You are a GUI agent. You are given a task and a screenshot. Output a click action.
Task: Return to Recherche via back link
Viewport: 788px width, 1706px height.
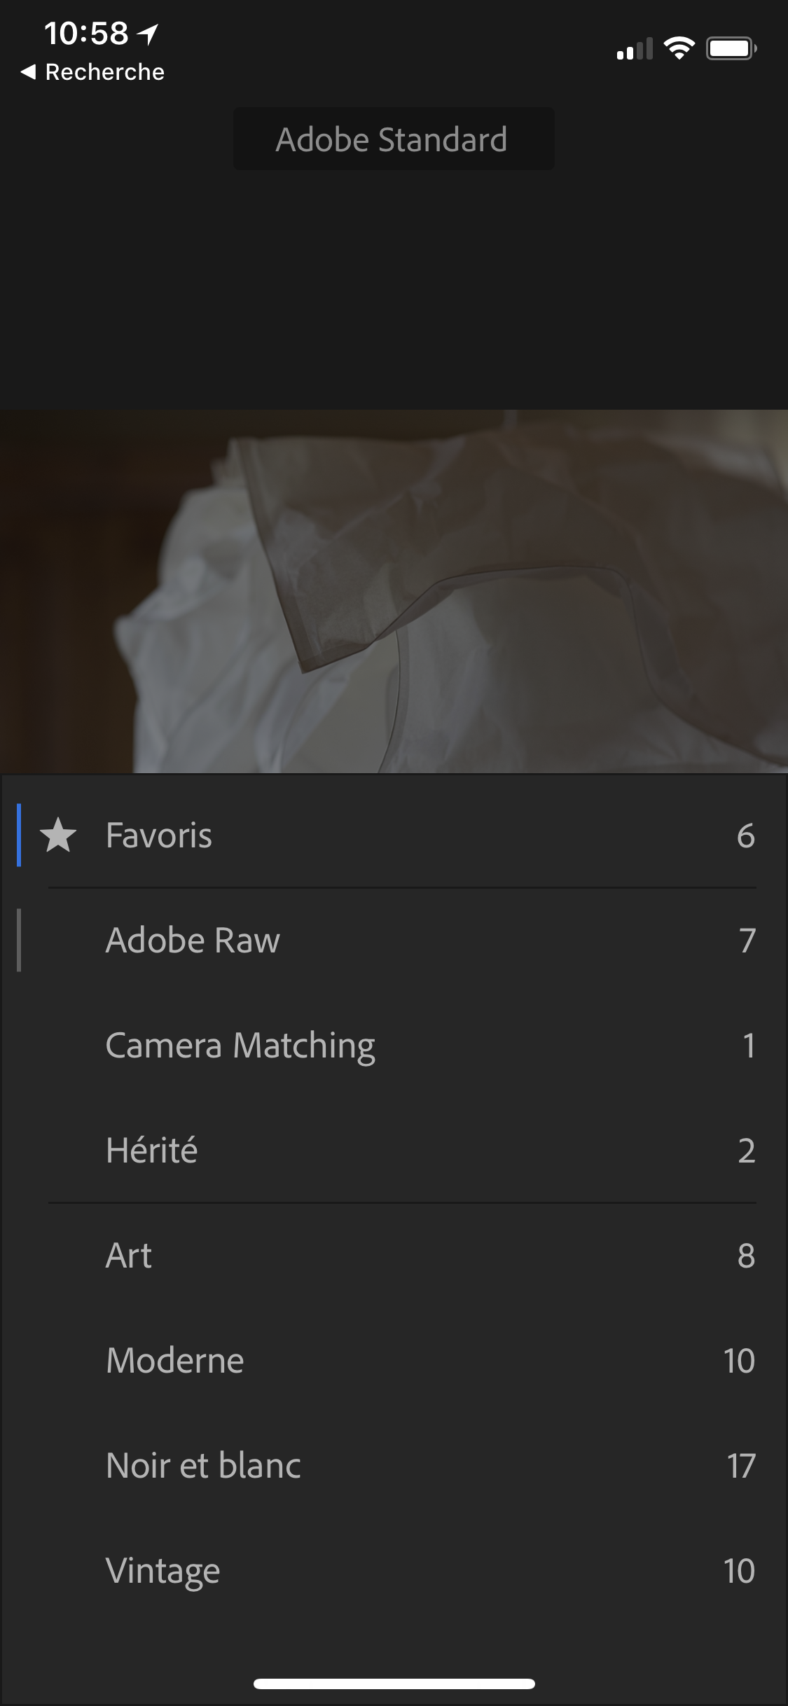(104, 71)
